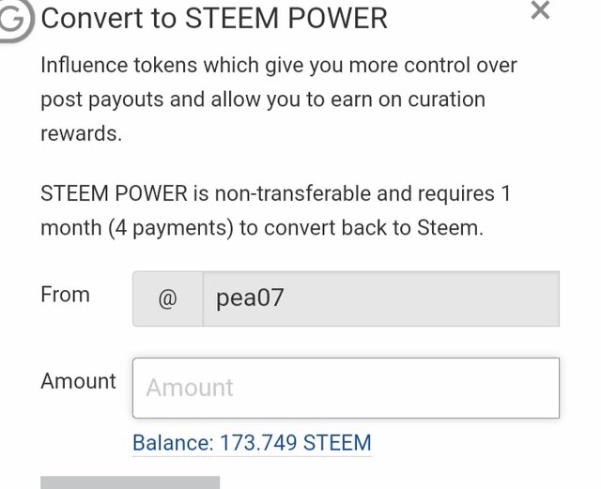Image resolution: width=601 pixels, height=489 pixels.
Task: Click the word 'Balance:' under Amount field
Action: (x=173, y=443)
